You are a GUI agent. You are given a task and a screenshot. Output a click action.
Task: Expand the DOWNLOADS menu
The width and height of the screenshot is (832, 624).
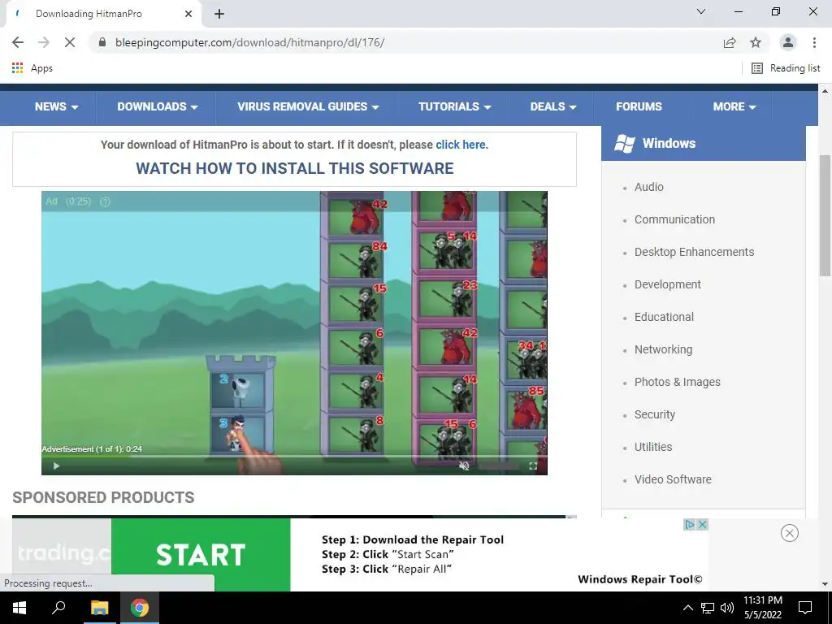click(157, 106)
